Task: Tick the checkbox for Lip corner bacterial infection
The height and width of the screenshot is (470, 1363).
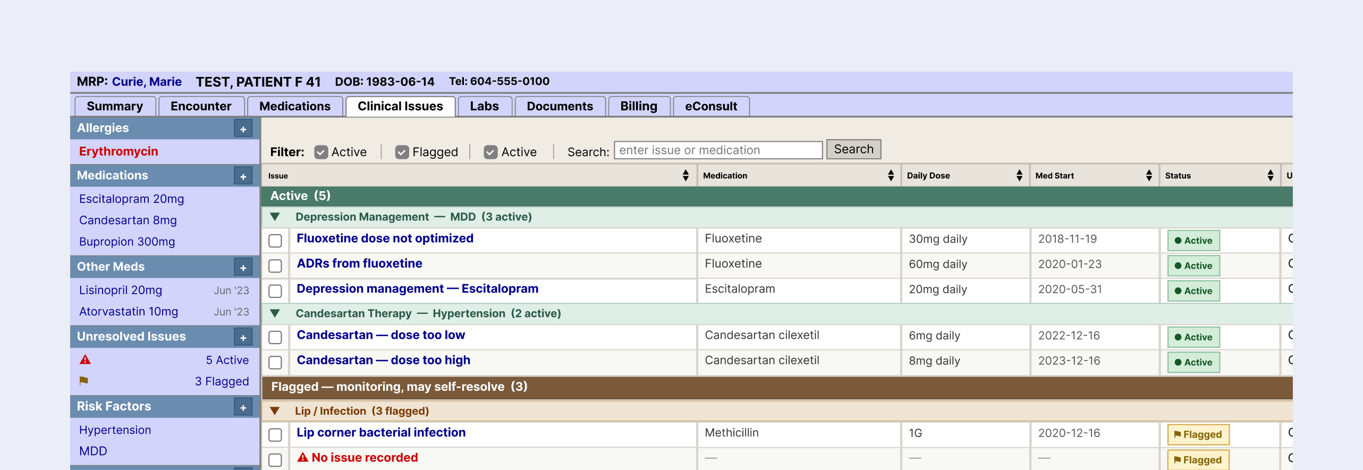Action: (275, 434)
